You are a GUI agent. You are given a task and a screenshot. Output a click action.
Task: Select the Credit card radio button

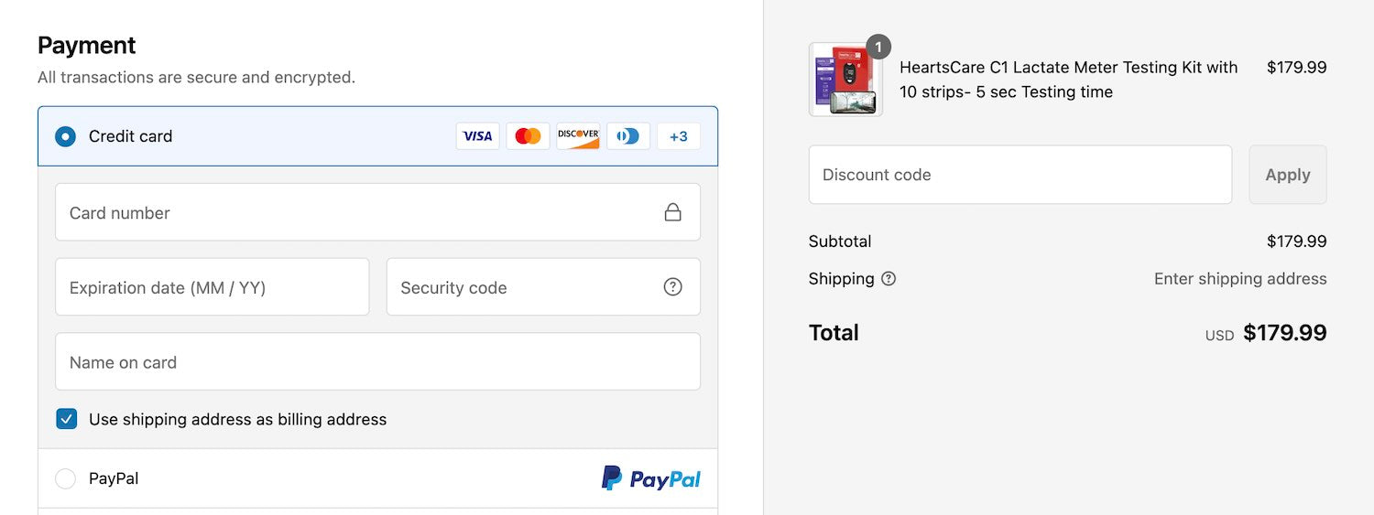66,136
